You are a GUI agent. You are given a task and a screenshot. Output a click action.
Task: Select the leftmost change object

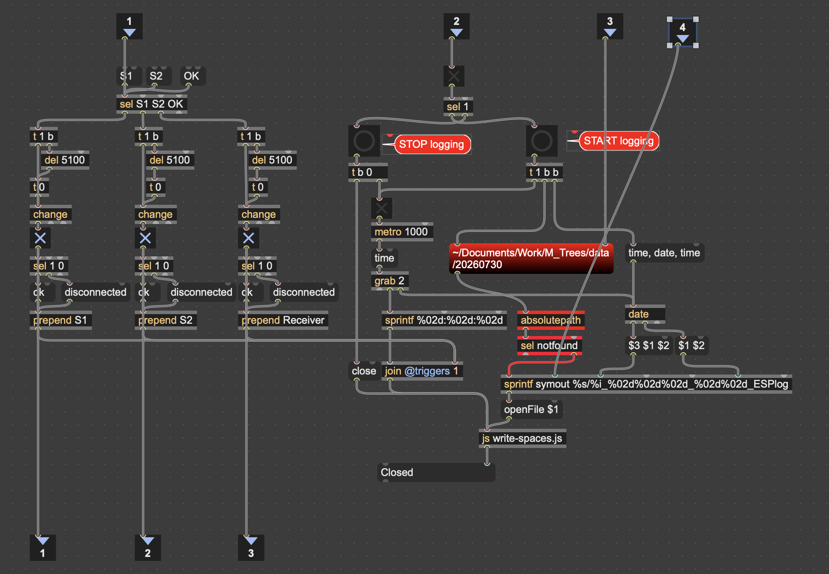pos(50,214)
